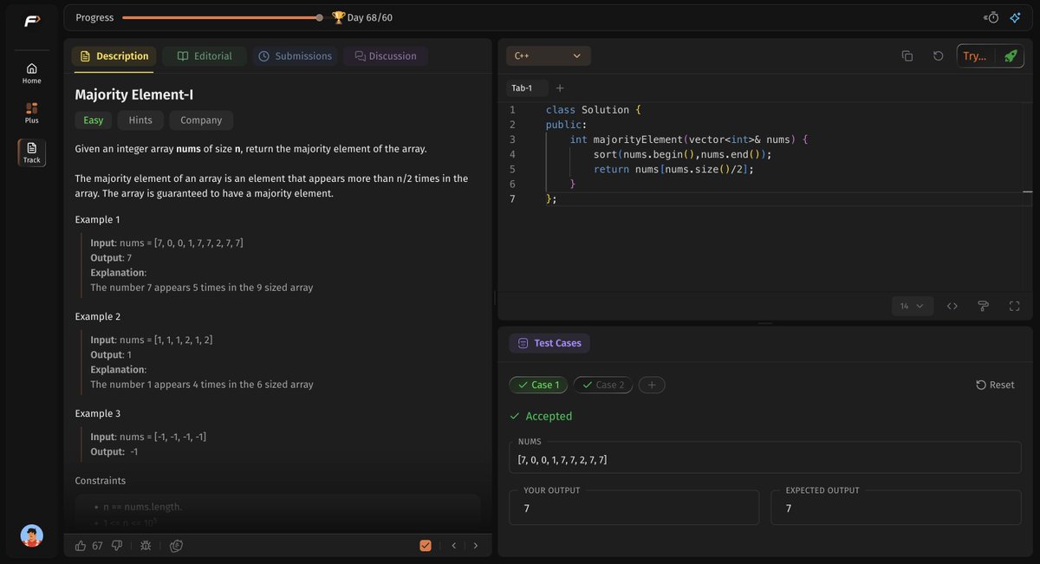Open the Discussion tab
Viewport: 1040px width, 564px height.
386,55
